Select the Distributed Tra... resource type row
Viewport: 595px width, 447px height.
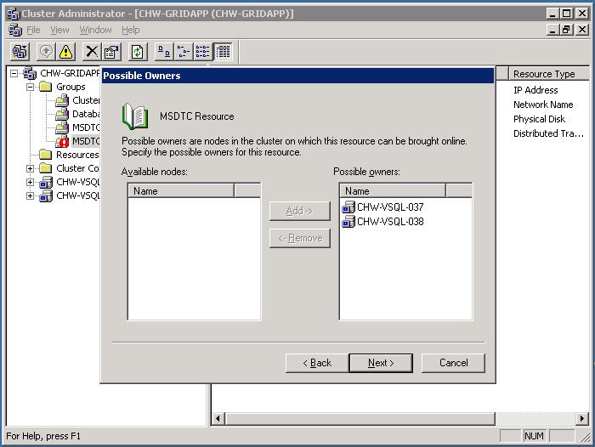tap(548, 133)
